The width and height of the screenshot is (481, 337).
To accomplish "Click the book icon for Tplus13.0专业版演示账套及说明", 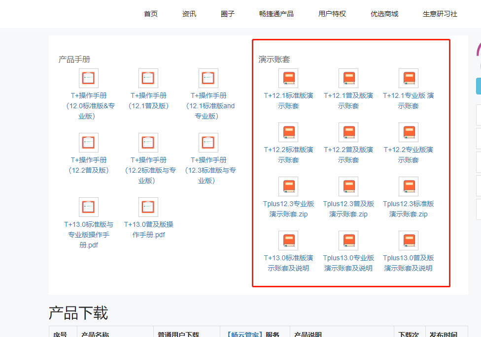I will (x=348, y=241).
